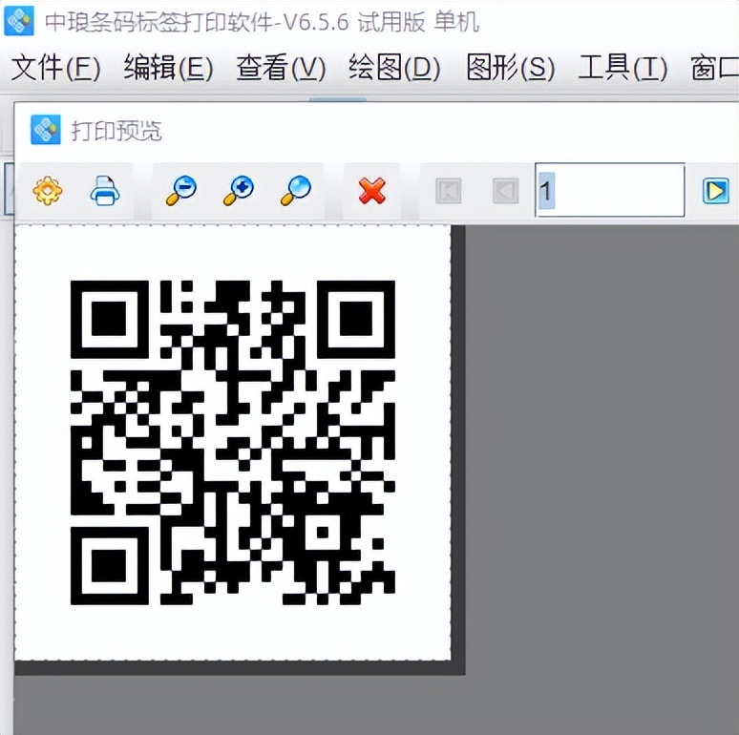
Task: Go to previous page button
Action: tap(506, 191)
